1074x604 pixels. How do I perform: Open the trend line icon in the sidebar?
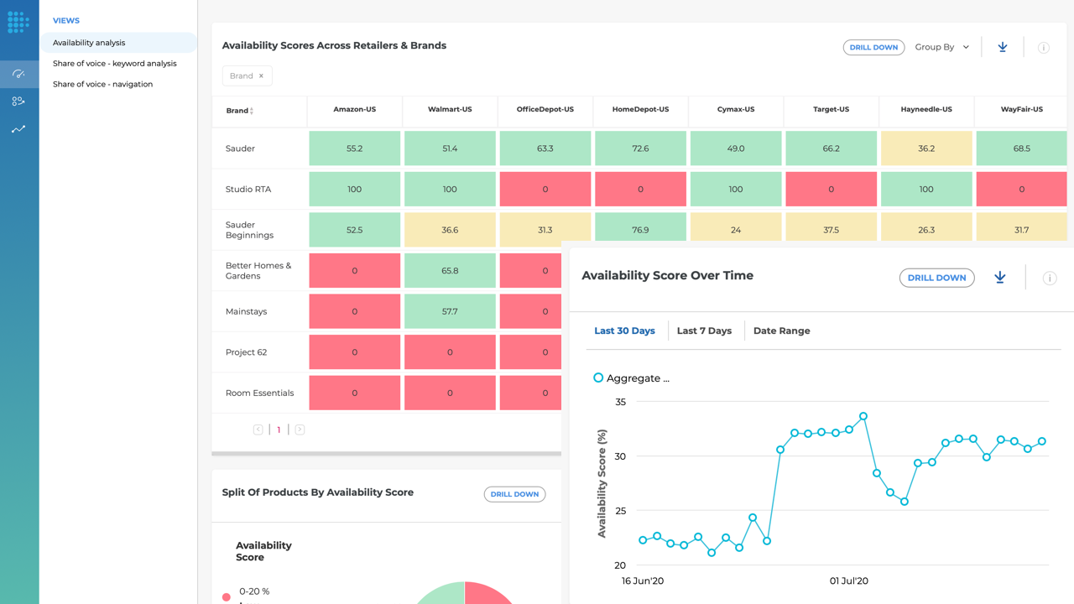point(18,129)
